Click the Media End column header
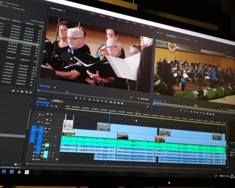The height and width of the screenshot is (188, 235). [x=30, y=23]
